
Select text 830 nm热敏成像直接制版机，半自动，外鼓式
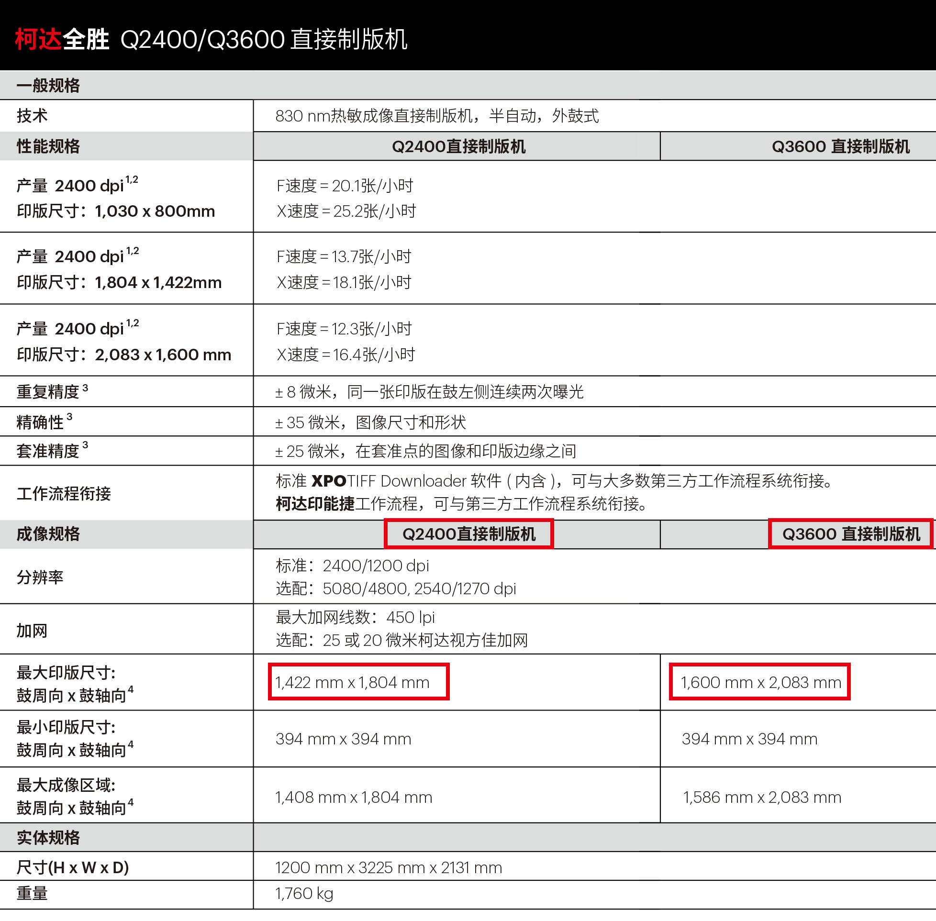click(x=437, y=116)
